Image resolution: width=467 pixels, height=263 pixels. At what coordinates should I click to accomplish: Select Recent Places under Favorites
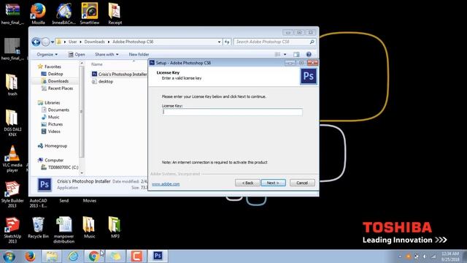tap(57, 88)
